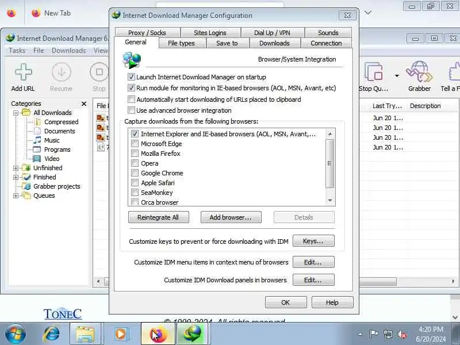
Task: Click the browser list scrollbar thumb
Action: point(330,163)
